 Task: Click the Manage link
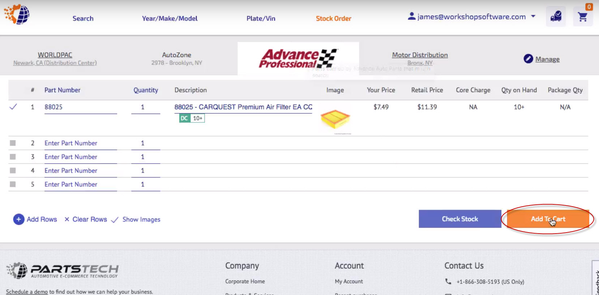[547, 59]
